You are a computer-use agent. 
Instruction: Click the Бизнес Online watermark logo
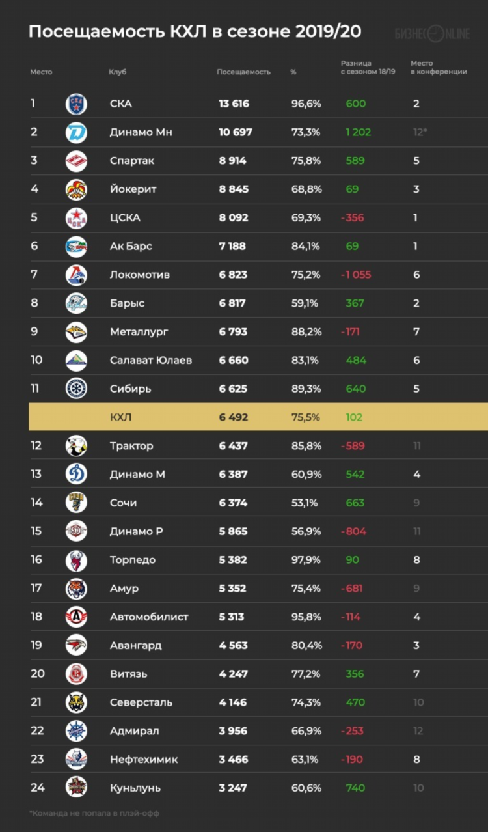click(432, 33)
